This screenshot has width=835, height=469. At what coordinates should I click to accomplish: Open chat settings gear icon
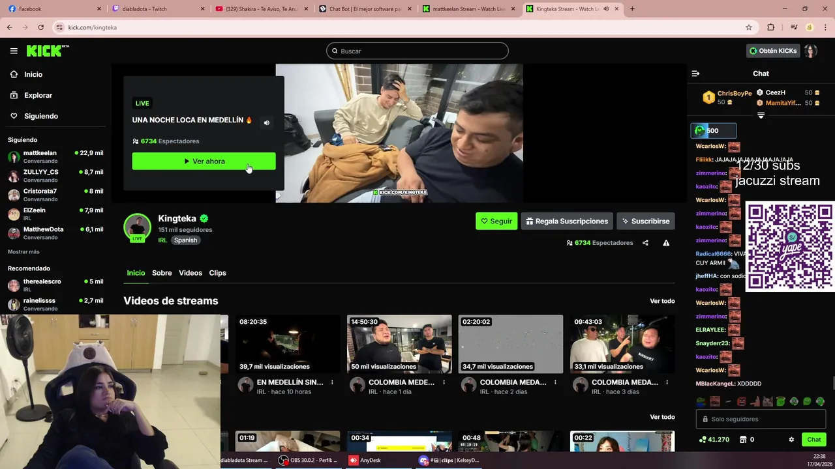(x=791, y=440)
